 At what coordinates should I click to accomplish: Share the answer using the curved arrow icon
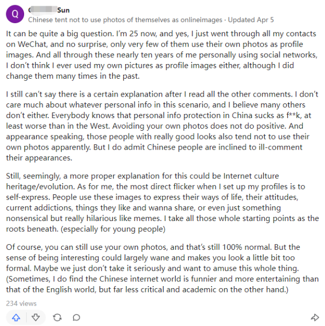click(315, 317)
